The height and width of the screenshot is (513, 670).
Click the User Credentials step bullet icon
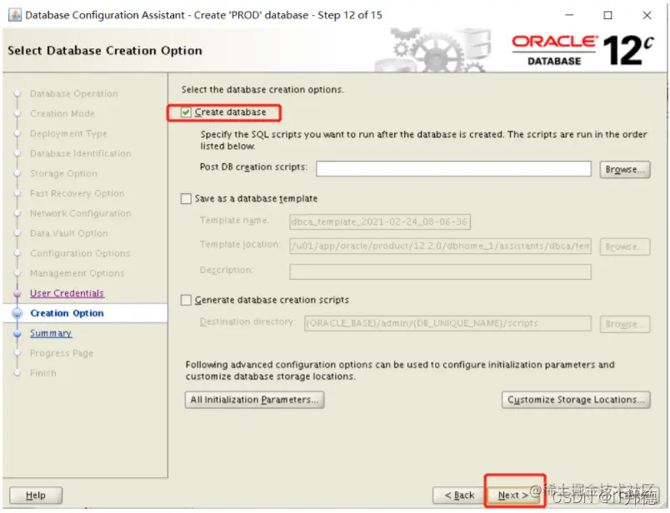pyautogui.click(x=17, y=293)
